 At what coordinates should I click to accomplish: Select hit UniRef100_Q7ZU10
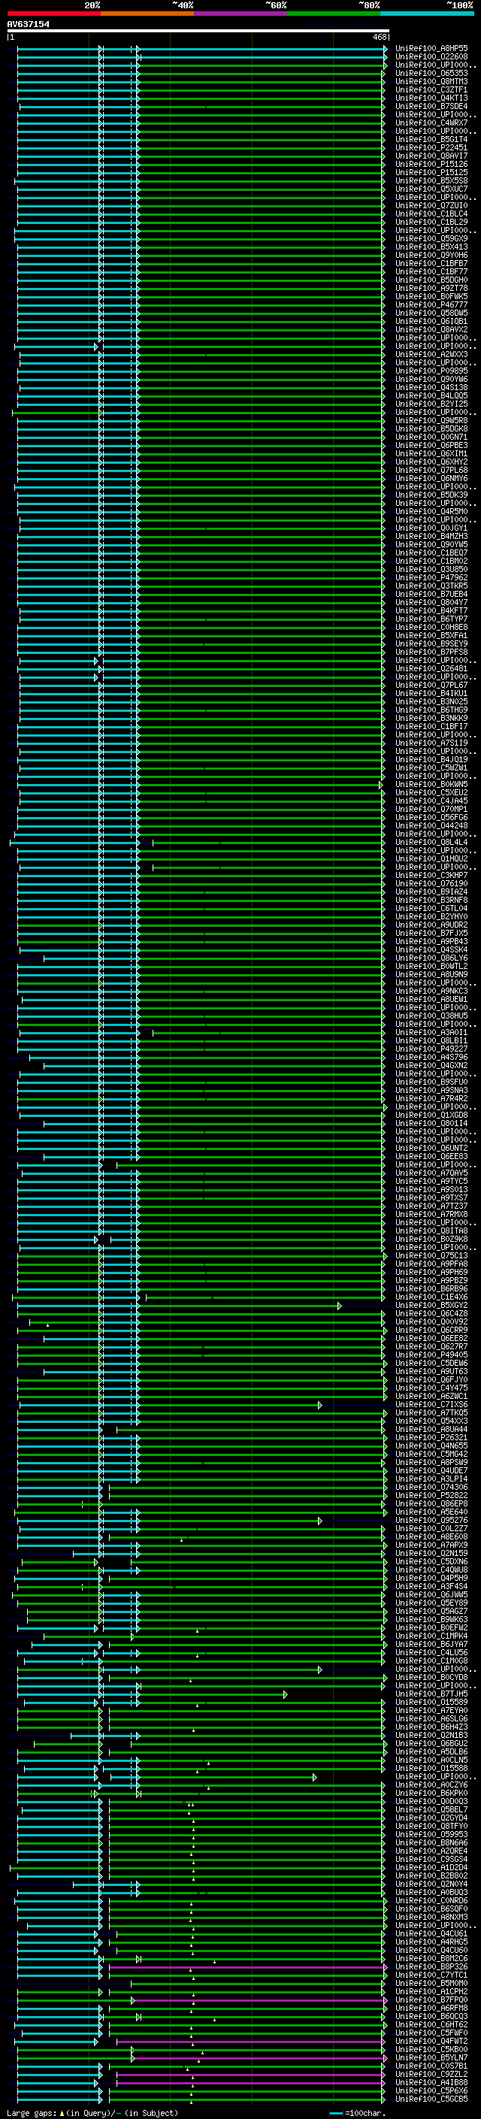[x=431, y=206]
